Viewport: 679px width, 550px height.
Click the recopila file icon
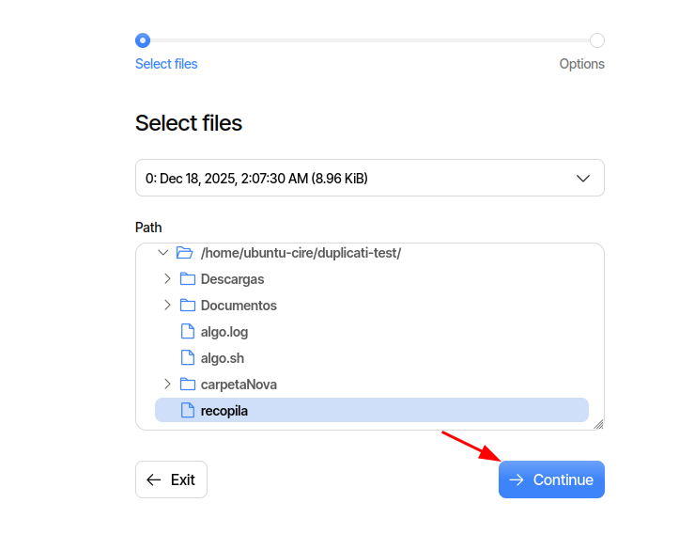(188, 411)
